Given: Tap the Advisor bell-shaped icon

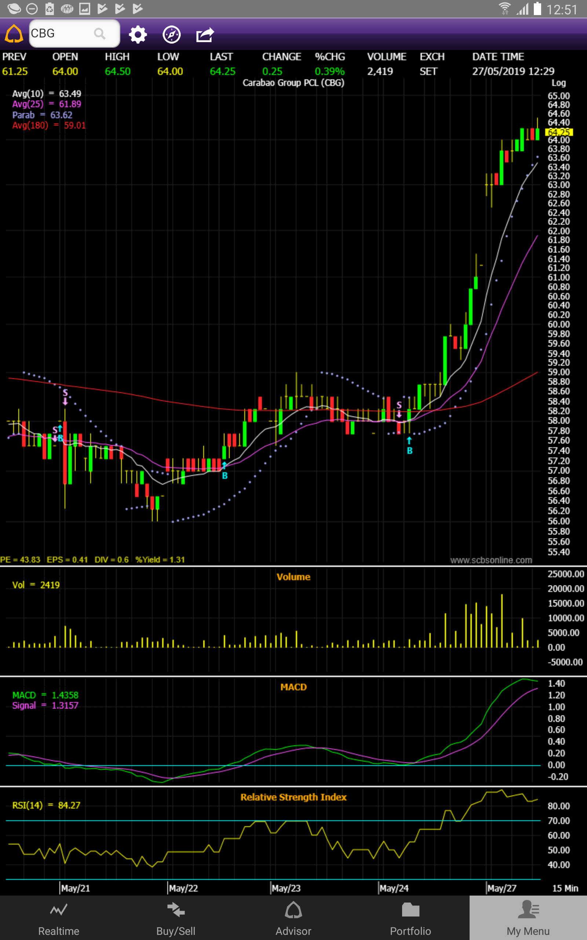Looking at the screenshot, I should tap(293, 910).
